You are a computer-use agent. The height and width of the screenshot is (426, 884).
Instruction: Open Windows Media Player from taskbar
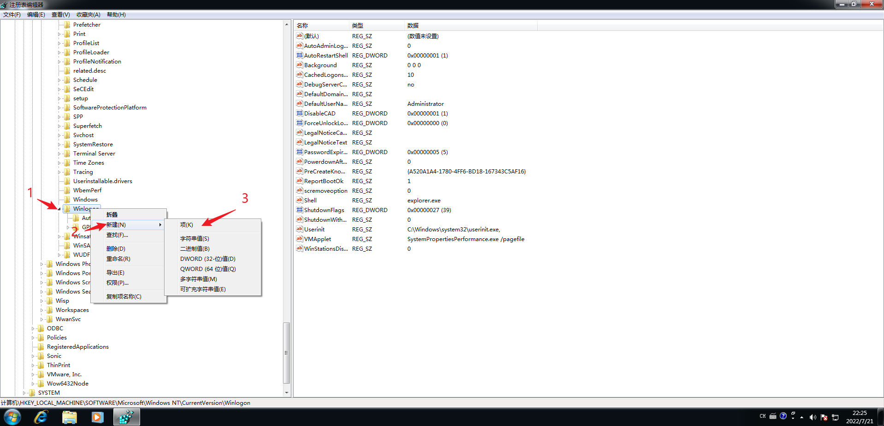[x=97, y=417]
